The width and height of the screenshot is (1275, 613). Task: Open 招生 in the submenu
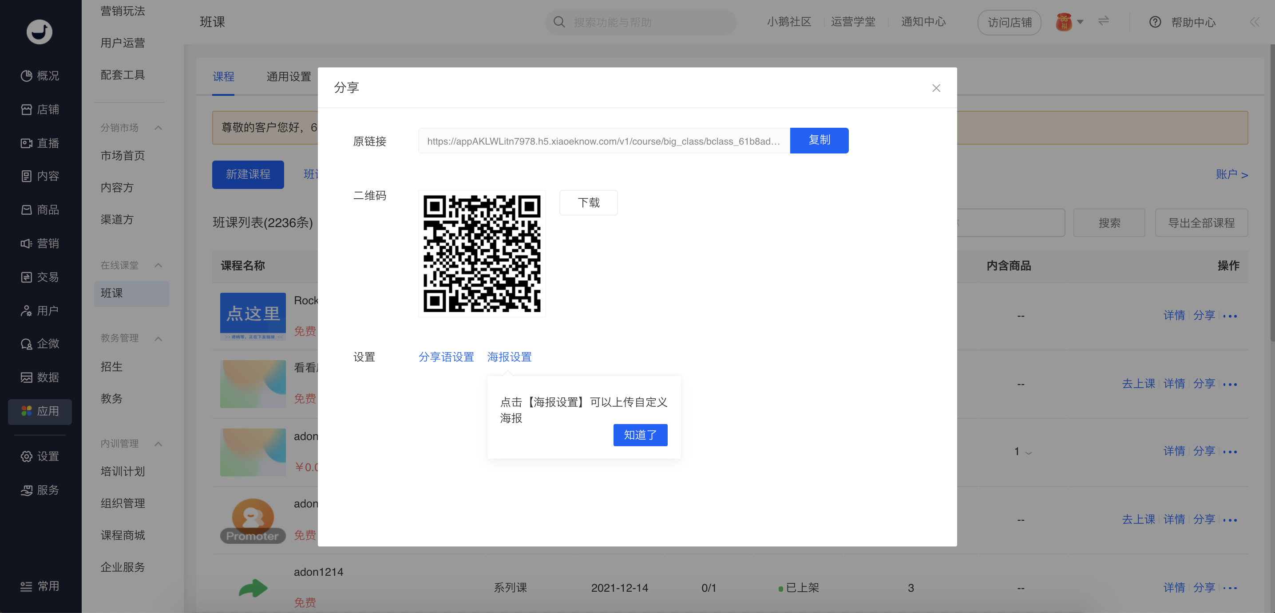pyautogui.click(x=111, y=367)
